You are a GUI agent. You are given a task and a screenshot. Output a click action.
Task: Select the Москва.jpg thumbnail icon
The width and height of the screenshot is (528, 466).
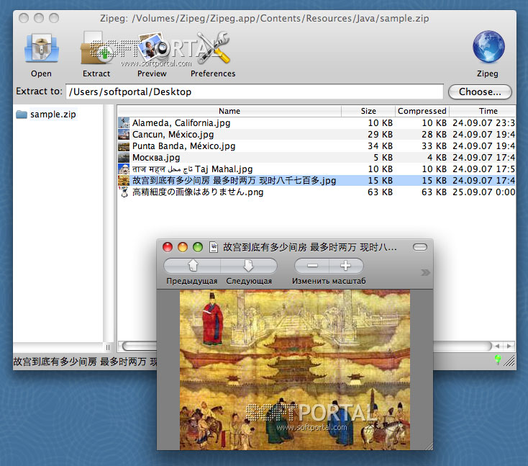124,158
